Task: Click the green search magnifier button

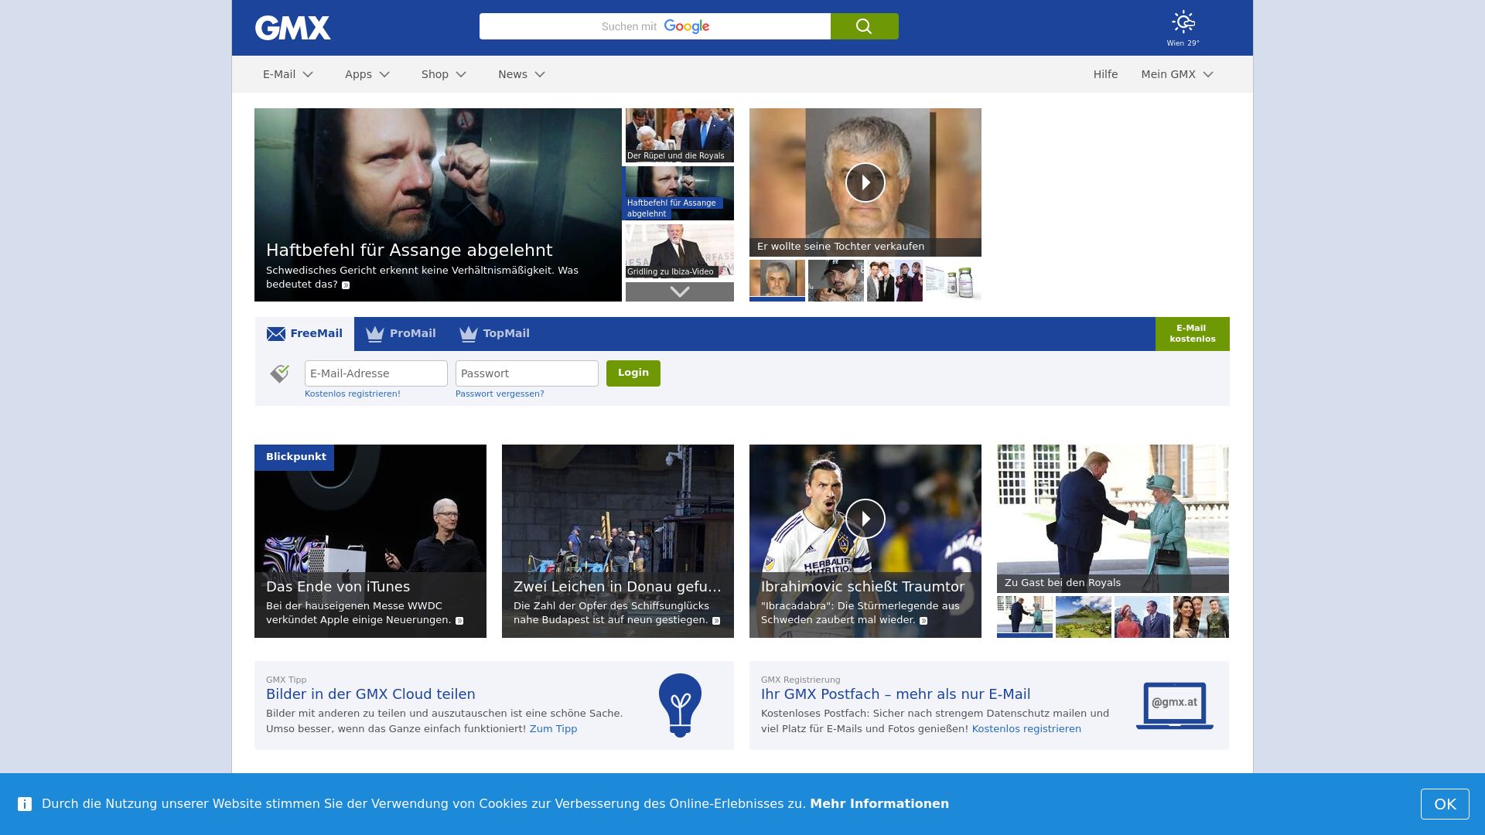Action: (864, 26)
